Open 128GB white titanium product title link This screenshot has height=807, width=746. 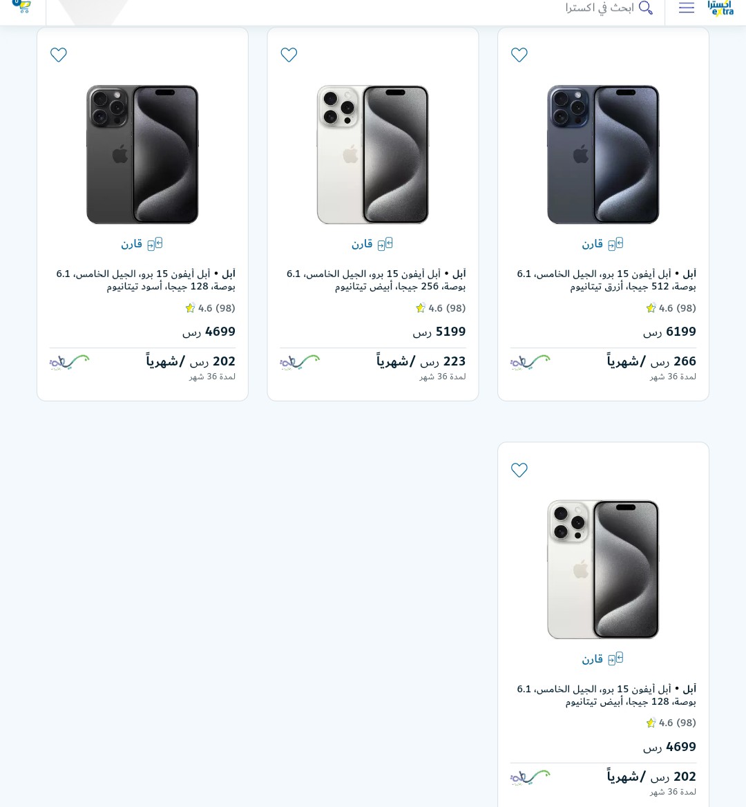click(606, 695)
